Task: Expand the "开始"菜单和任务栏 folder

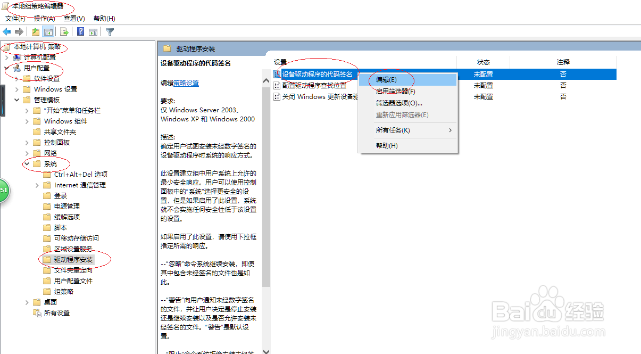Action: 27,111
